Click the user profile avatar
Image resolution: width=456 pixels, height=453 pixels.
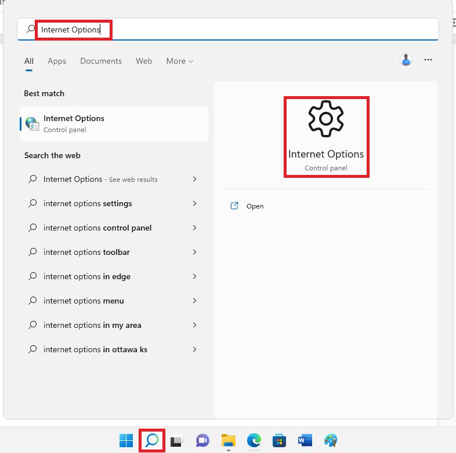(x=406, y=60)
